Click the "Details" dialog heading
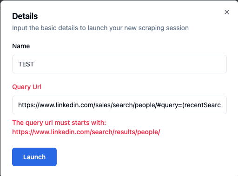This screenshot has width=238, height=176. click(25, 16)
